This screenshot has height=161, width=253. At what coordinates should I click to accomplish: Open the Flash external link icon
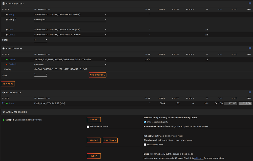pyautogui.click(x=3, y=103)
